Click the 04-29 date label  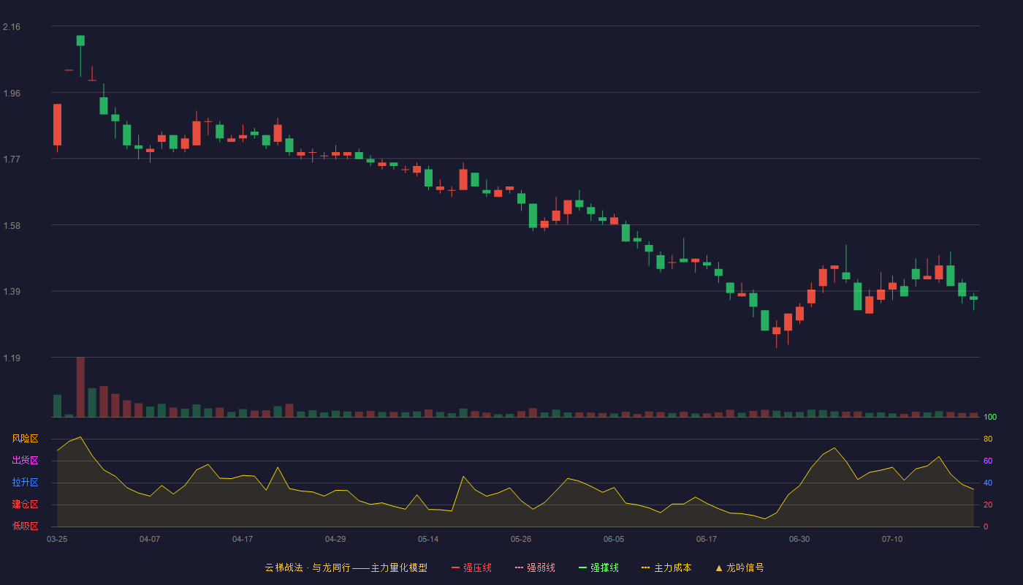pos(335,539)
